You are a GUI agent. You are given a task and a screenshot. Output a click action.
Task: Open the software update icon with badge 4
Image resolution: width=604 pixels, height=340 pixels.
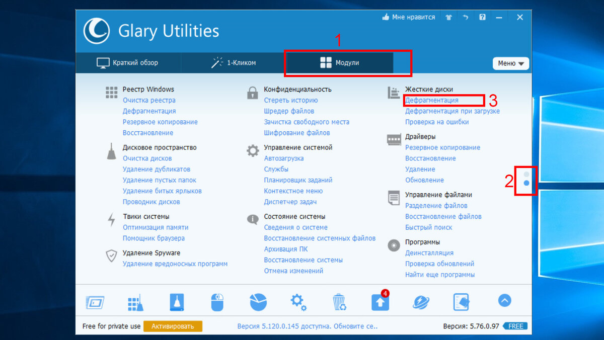pos(381,301)
